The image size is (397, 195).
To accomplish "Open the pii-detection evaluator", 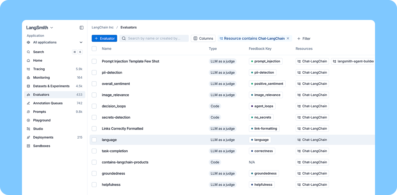I will coord(112,72).
